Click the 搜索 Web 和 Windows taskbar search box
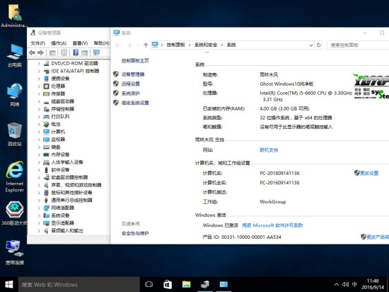 (x=79, y=284)
